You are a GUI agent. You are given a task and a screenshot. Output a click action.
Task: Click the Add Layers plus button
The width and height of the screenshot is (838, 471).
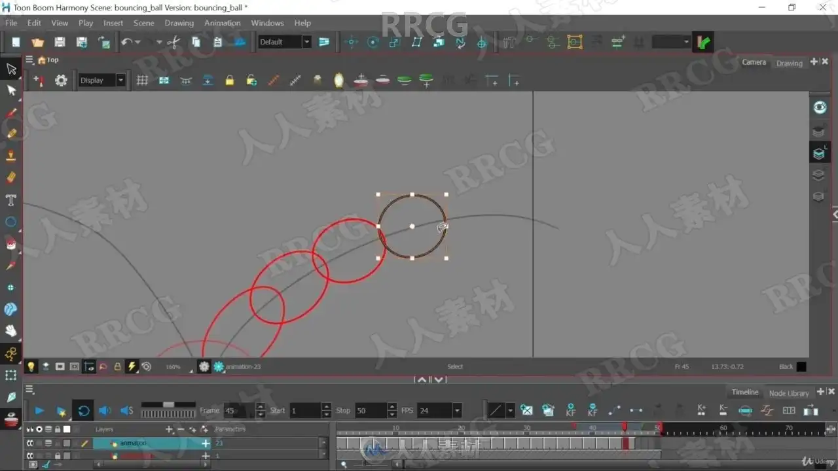170,429
